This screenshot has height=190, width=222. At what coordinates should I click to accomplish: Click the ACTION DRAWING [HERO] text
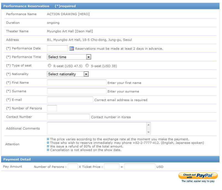(x=68, y=14)
